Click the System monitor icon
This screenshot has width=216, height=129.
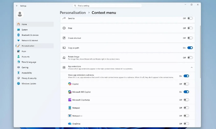(x=18, y=30)
